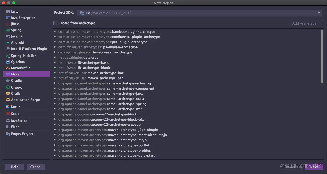The image size is (327, 174).
Task: Click the Groovy icon
Action: pos(8,88)
